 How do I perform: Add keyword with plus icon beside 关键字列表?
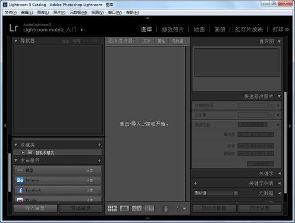[196, 183]
